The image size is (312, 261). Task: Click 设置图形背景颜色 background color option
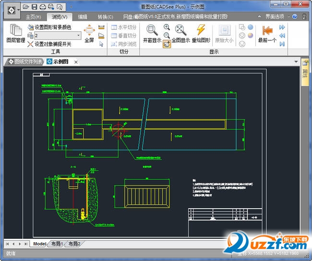[49, 27]
